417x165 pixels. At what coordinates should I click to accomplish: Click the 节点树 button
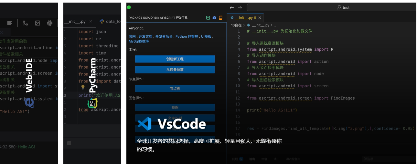point(175,88)
